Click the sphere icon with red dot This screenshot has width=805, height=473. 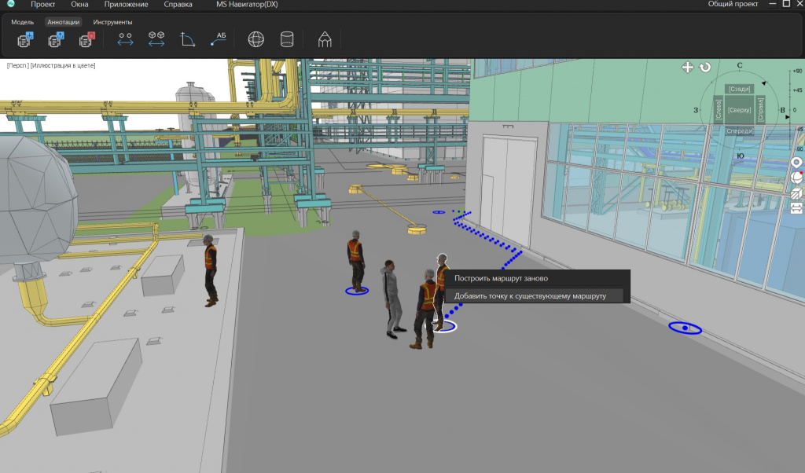tap(796, 178)
